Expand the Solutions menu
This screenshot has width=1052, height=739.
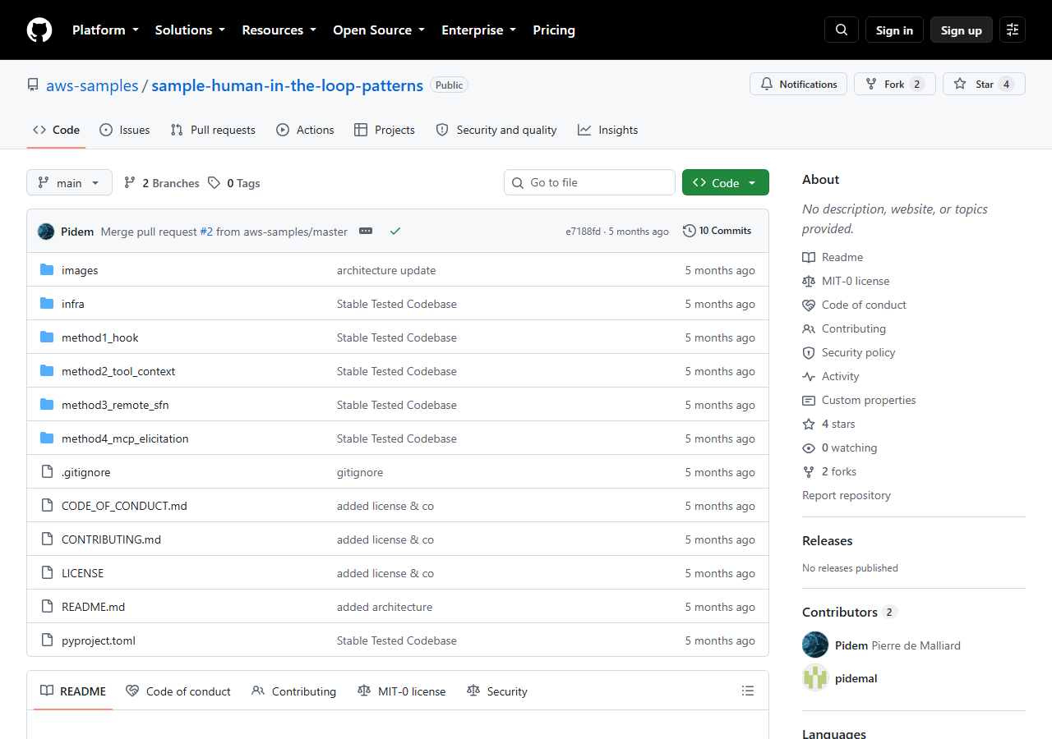(190, 30)
